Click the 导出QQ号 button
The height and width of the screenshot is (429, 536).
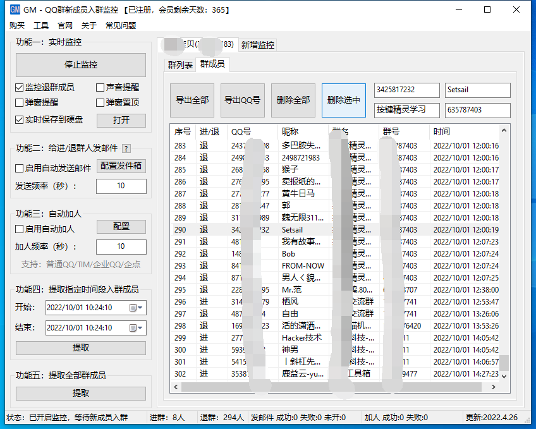point(242,100)
